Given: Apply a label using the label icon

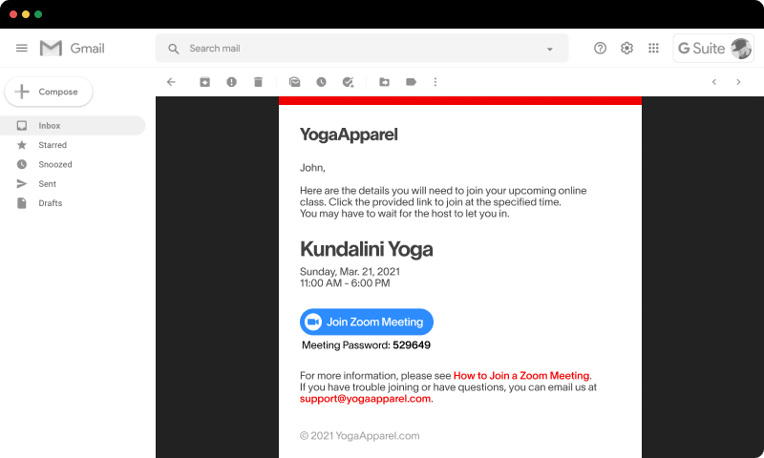Looking at the screenshot, I should click(x=411, y=82).
